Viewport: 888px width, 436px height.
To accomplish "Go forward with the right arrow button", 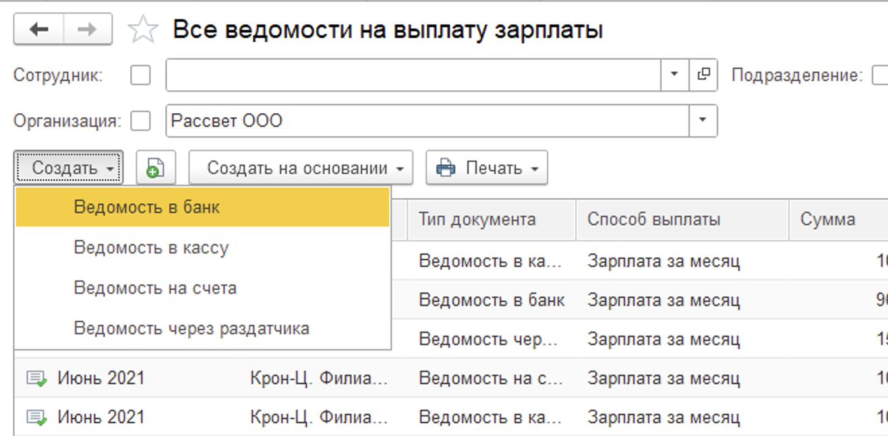I will coord(88,30).
